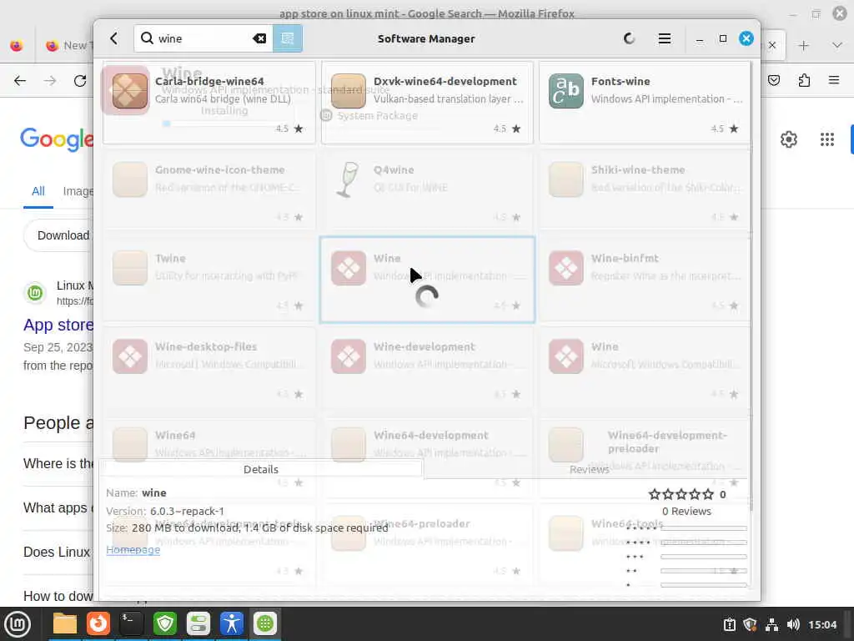
Task: Select the All search results tab
Action: click(x=38, y=191)
